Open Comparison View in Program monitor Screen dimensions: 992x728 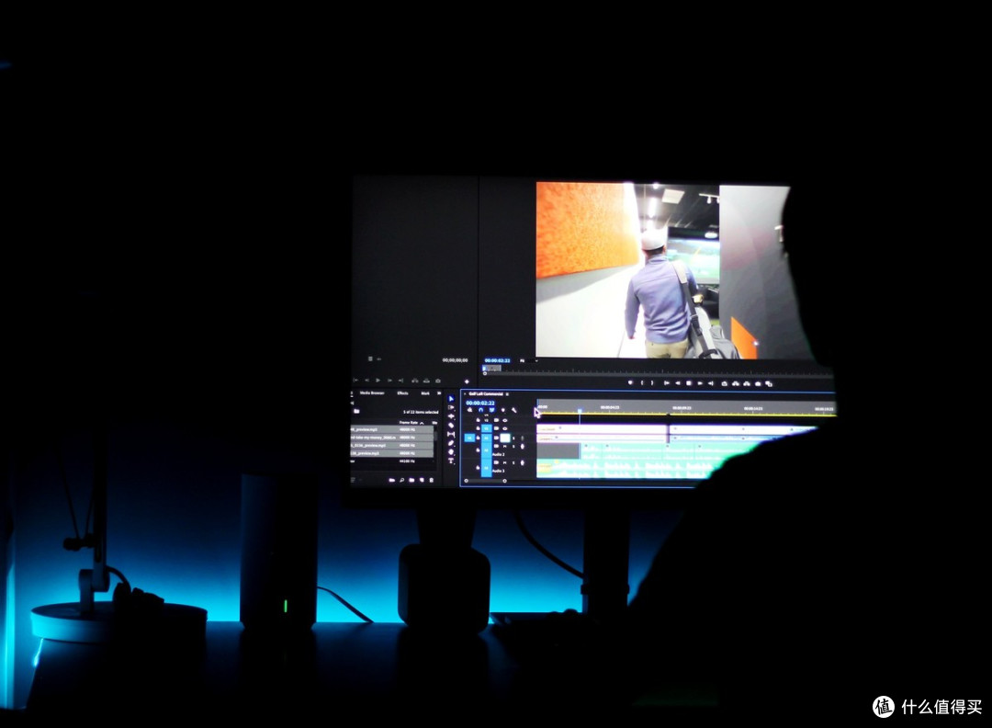(769, 383)
